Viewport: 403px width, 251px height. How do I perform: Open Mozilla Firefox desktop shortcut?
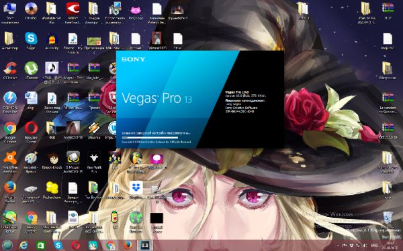pos(10,187)
